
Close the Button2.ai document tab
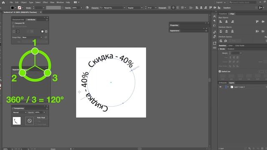(41, 12)
